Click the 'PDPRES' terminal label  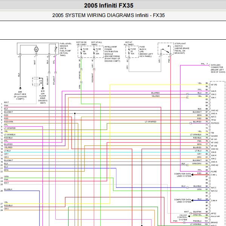tap(215, 123)
